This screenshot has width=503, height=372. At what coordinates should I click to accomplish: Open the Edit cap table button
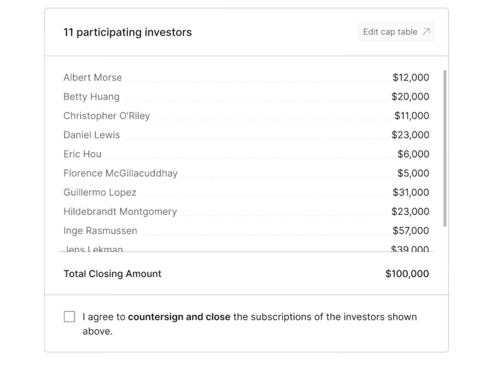[396, 31]
